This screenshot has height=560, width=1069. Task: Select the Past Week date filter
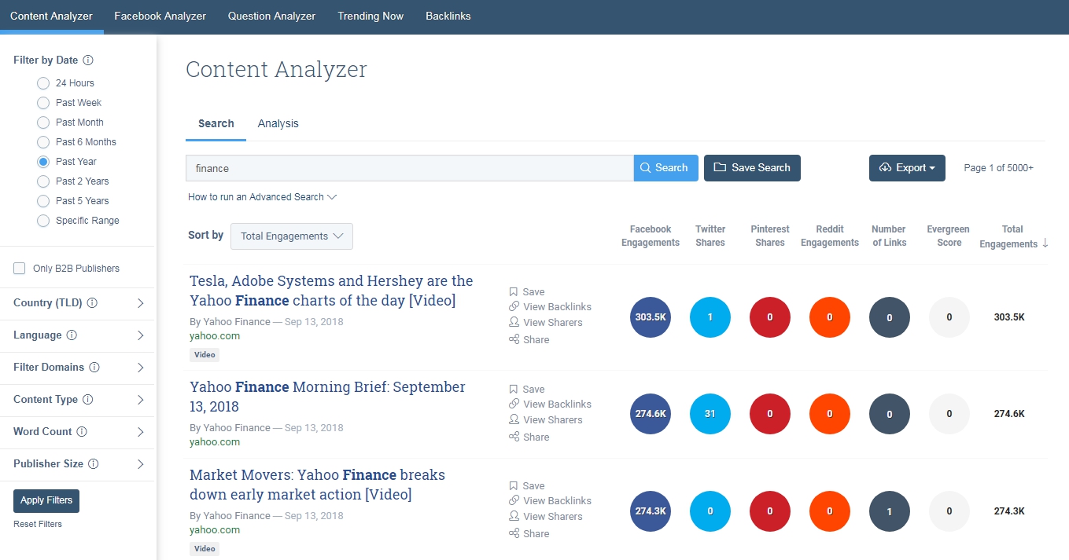[x=43, y=103]
